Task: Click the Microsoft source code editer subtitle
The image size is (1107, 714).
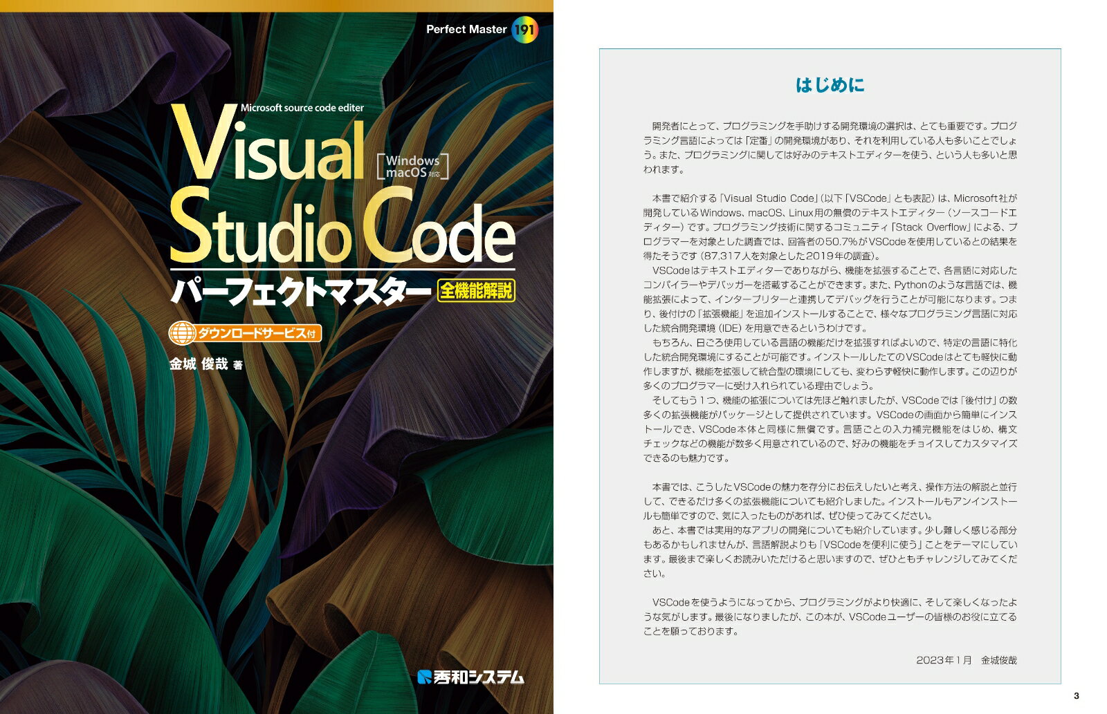Action: point(302,108)
